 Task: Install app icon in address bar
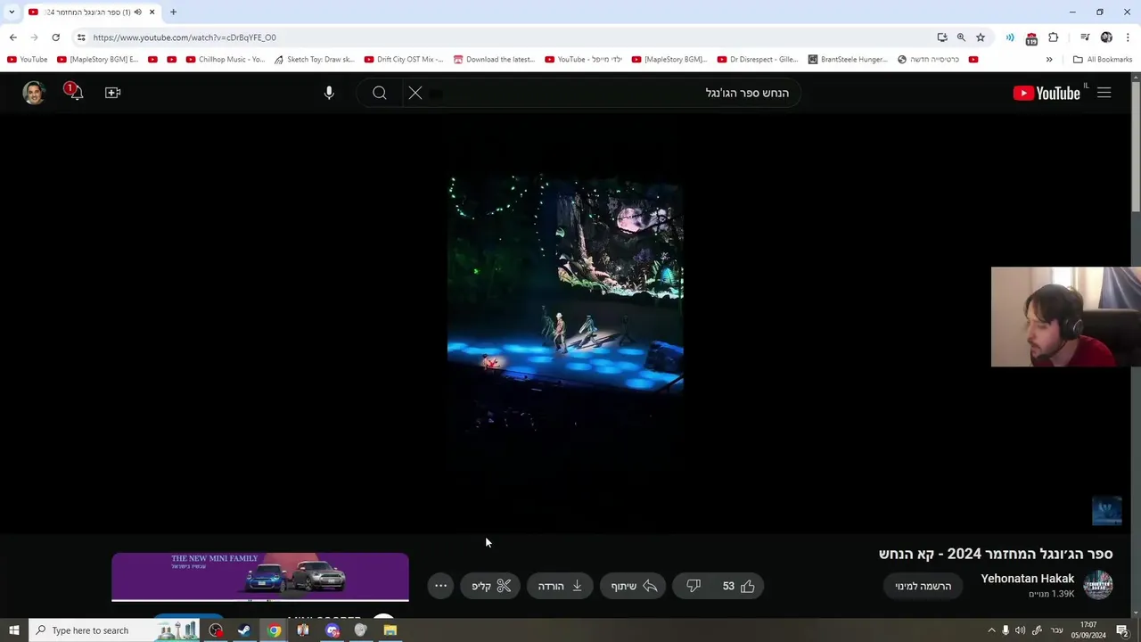coord(942,37)
